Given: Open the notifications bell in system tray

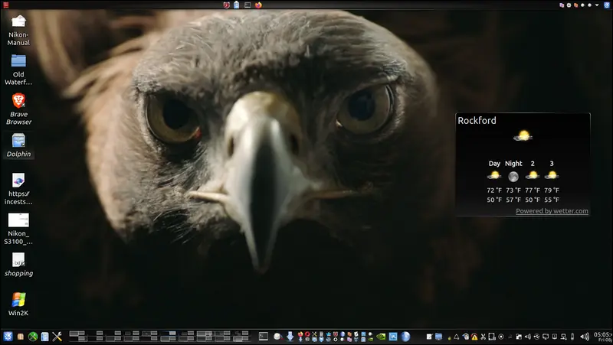Looking at the screenshot, I should point(456,337).
